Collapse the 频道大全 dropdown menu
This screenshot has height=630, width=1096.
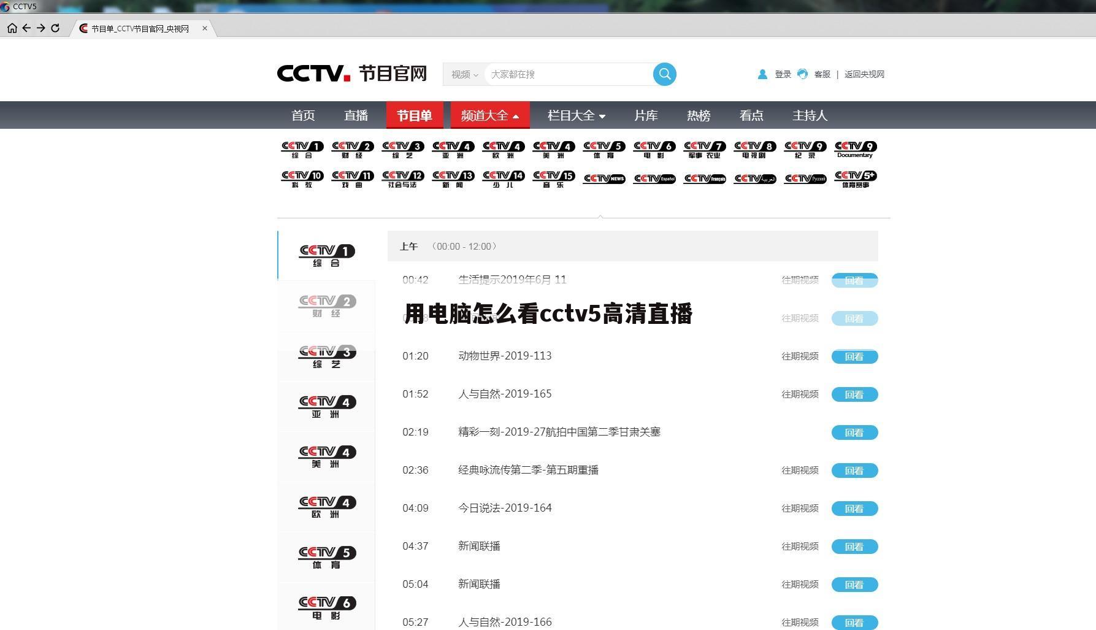490,115
